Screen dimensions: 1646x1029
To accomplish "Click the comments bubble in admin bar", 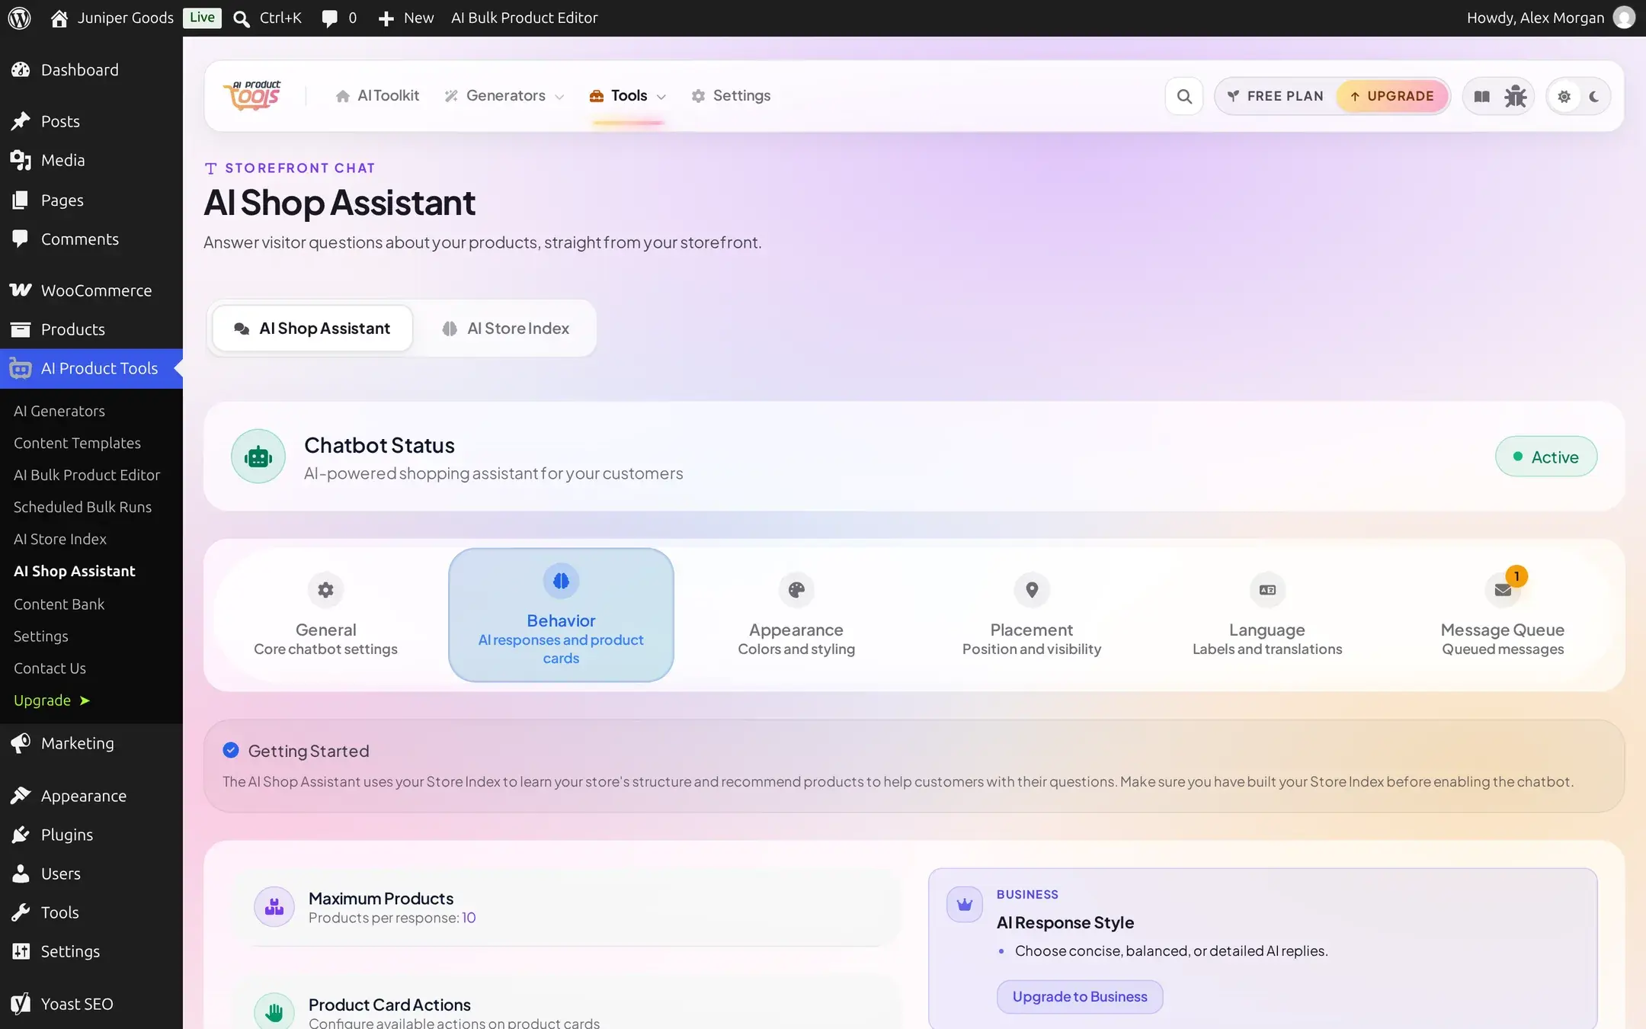I will coord(339,18).
